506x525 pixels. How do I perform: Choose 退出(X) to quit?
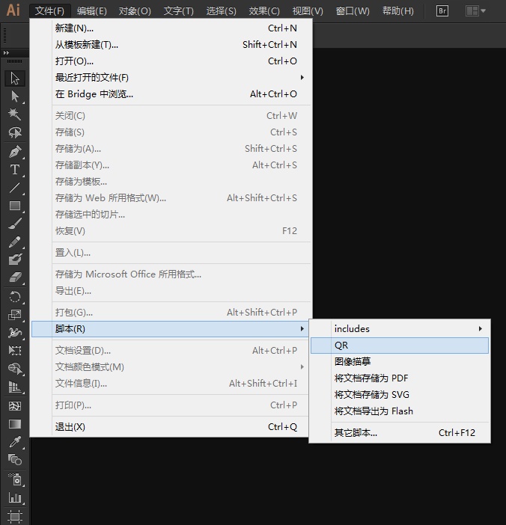pos(171,427)
